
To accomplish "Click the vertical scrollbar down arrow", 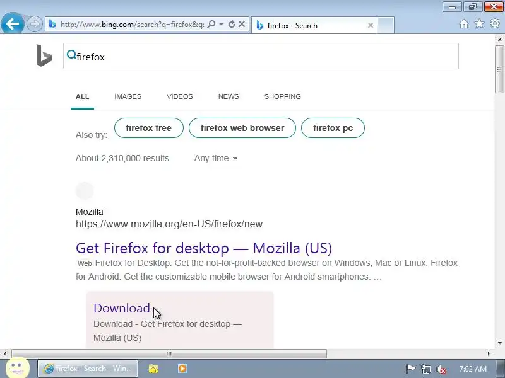I will point(500,343).
